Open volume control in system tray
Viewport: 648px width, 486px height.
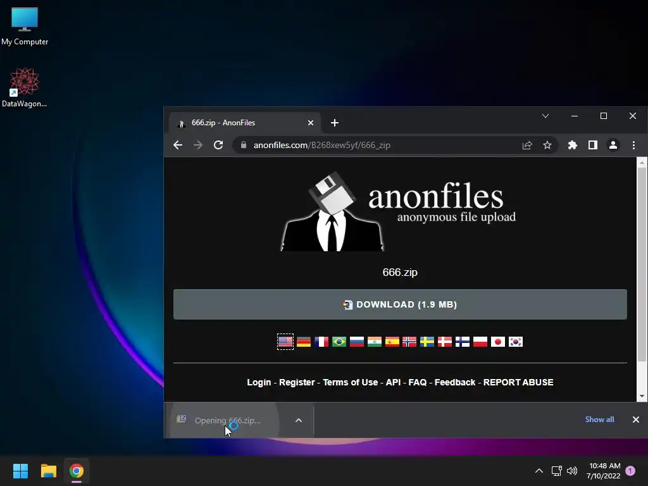coord(572,471)
